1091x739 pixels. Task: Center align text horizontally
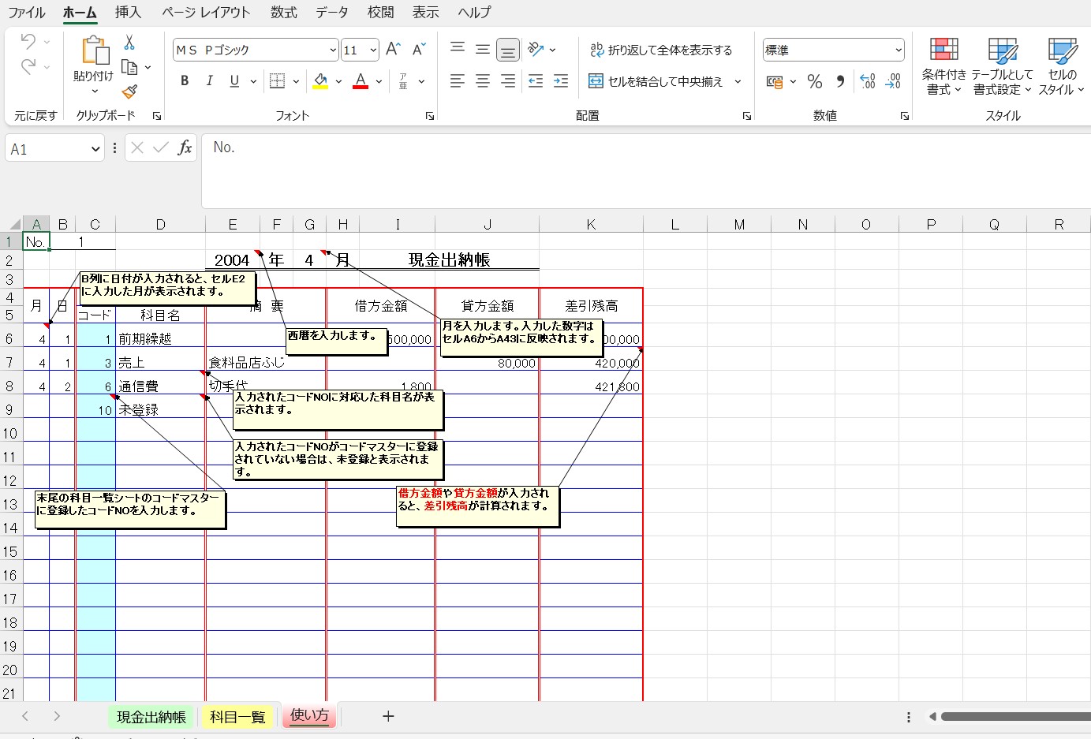click(483, 81)
